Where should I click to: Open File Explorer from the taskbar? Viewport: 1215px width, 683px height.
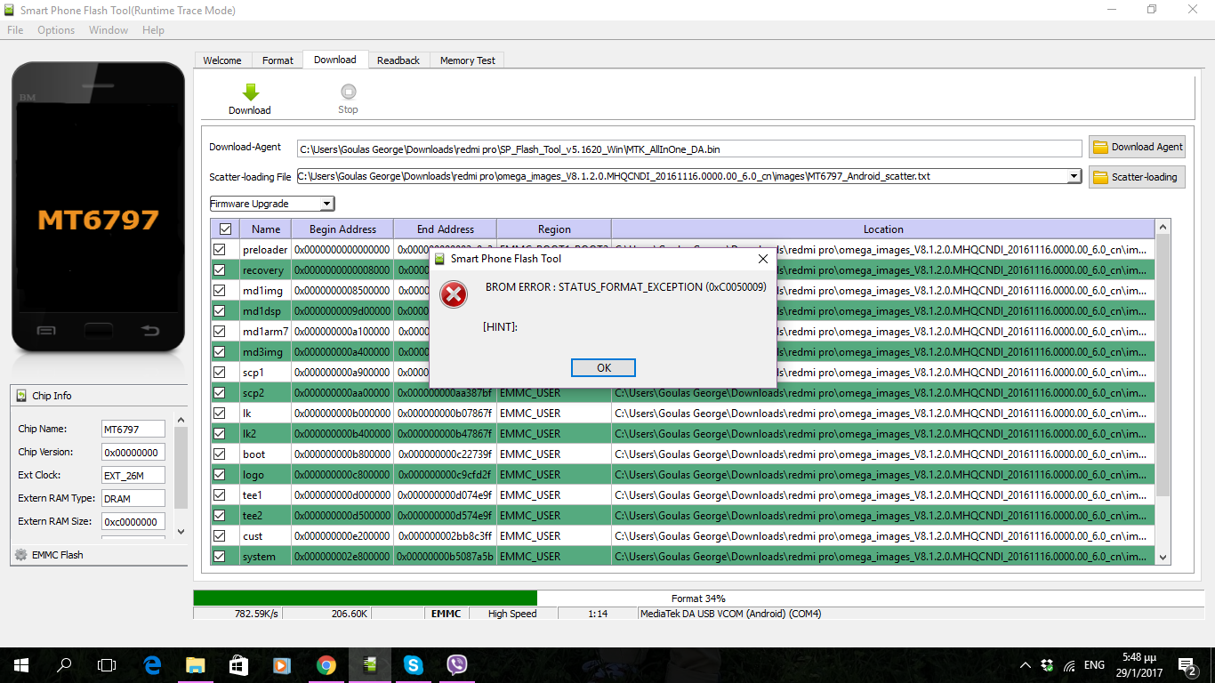click(195, 664)
